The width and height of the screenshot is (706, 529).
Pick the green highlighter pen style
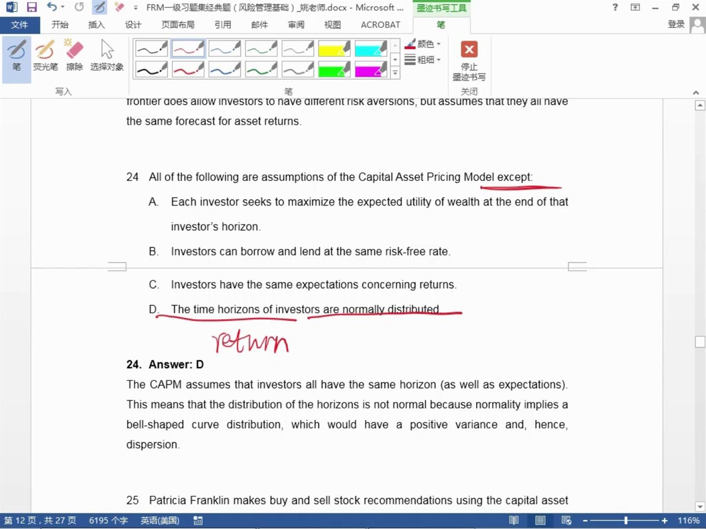334,69
